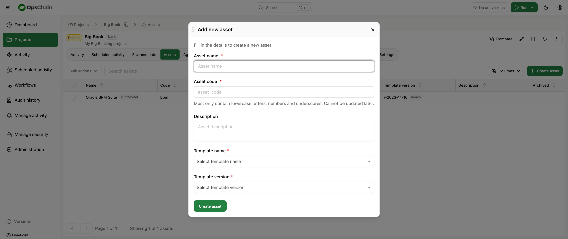This screenshot has width=568, height=239.
Task: Go to previous page arrow
Action: [72, 229]
